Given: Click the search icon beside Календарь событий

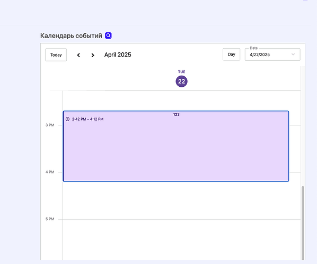Looking at the screenshot, I should click(108, 35).
